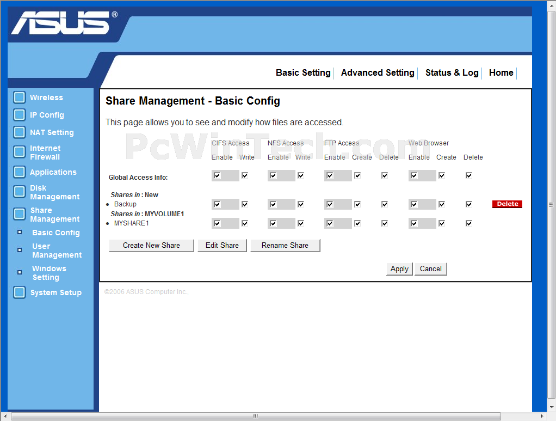Toggle Backup share CIFS Enable checkbox

(217, 204)
